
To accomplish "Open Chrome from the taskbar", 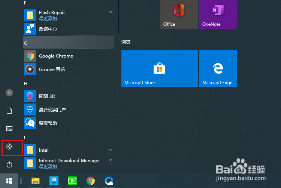I will click(x=91, y=181).
